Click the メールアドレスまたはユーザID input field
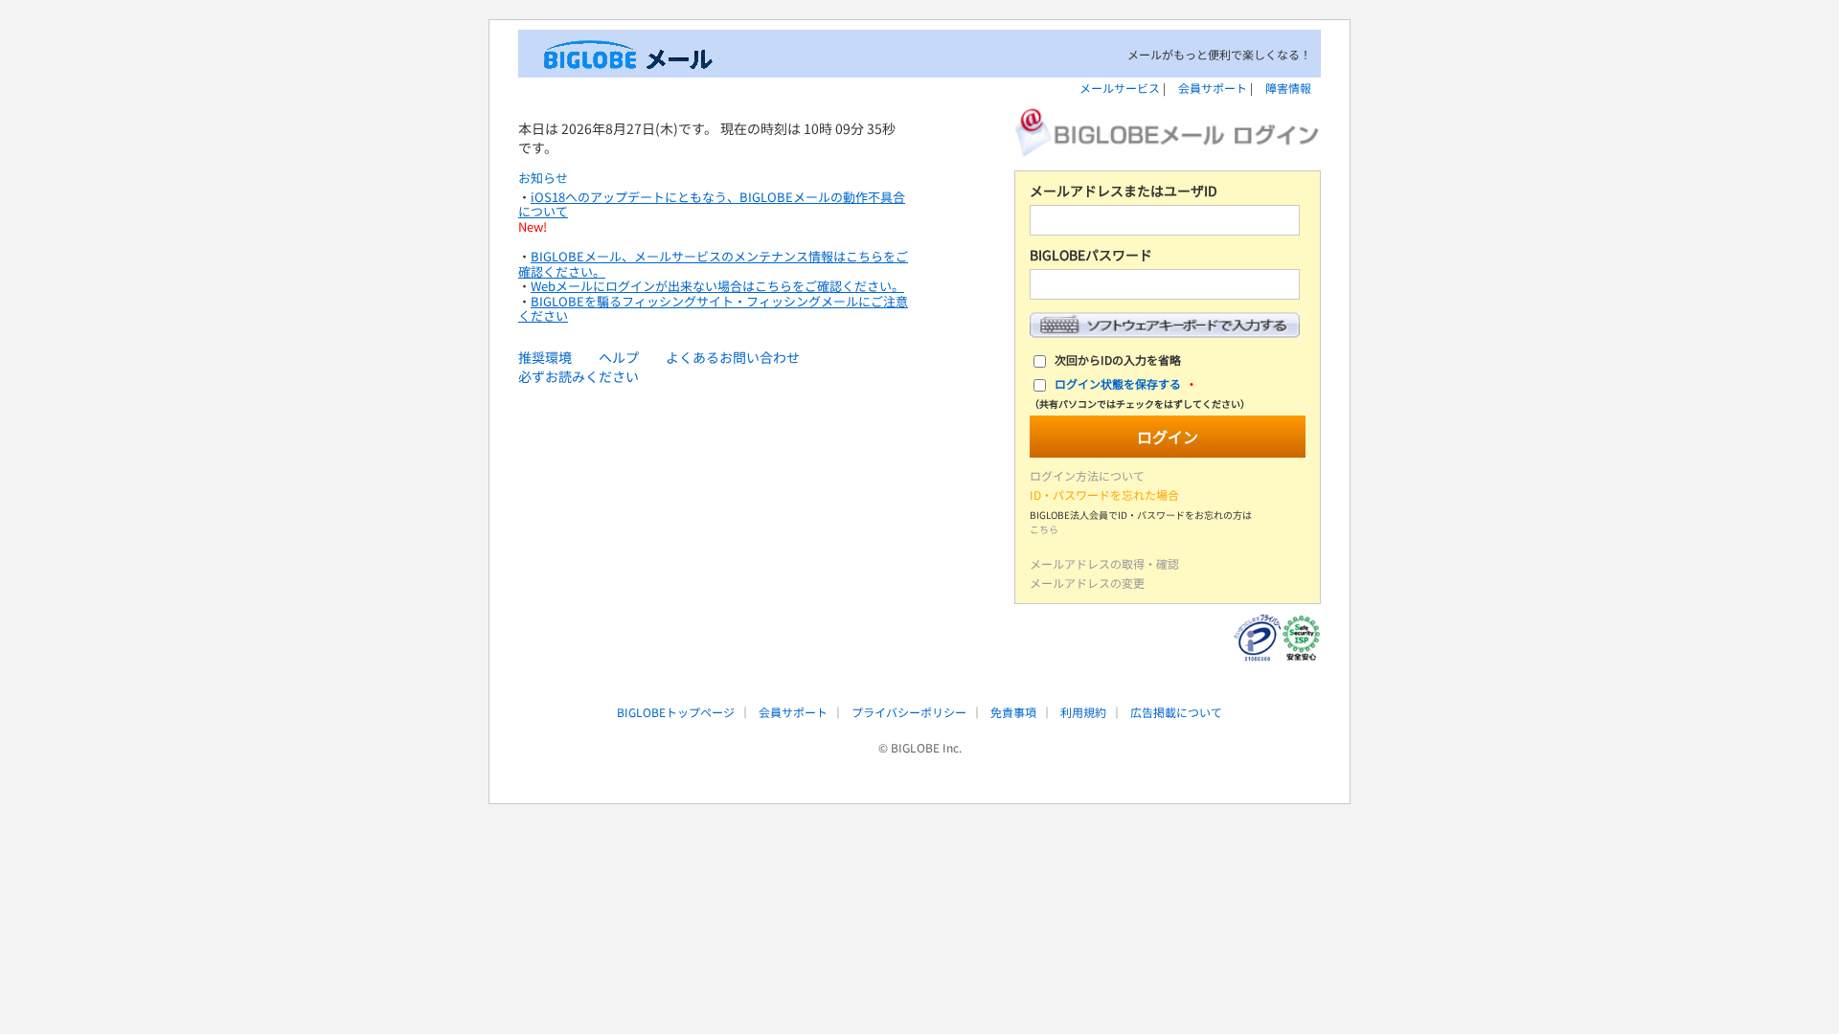This screenshot has height=1034, width=1839. pyautogui.click(x=1165, y=220)
